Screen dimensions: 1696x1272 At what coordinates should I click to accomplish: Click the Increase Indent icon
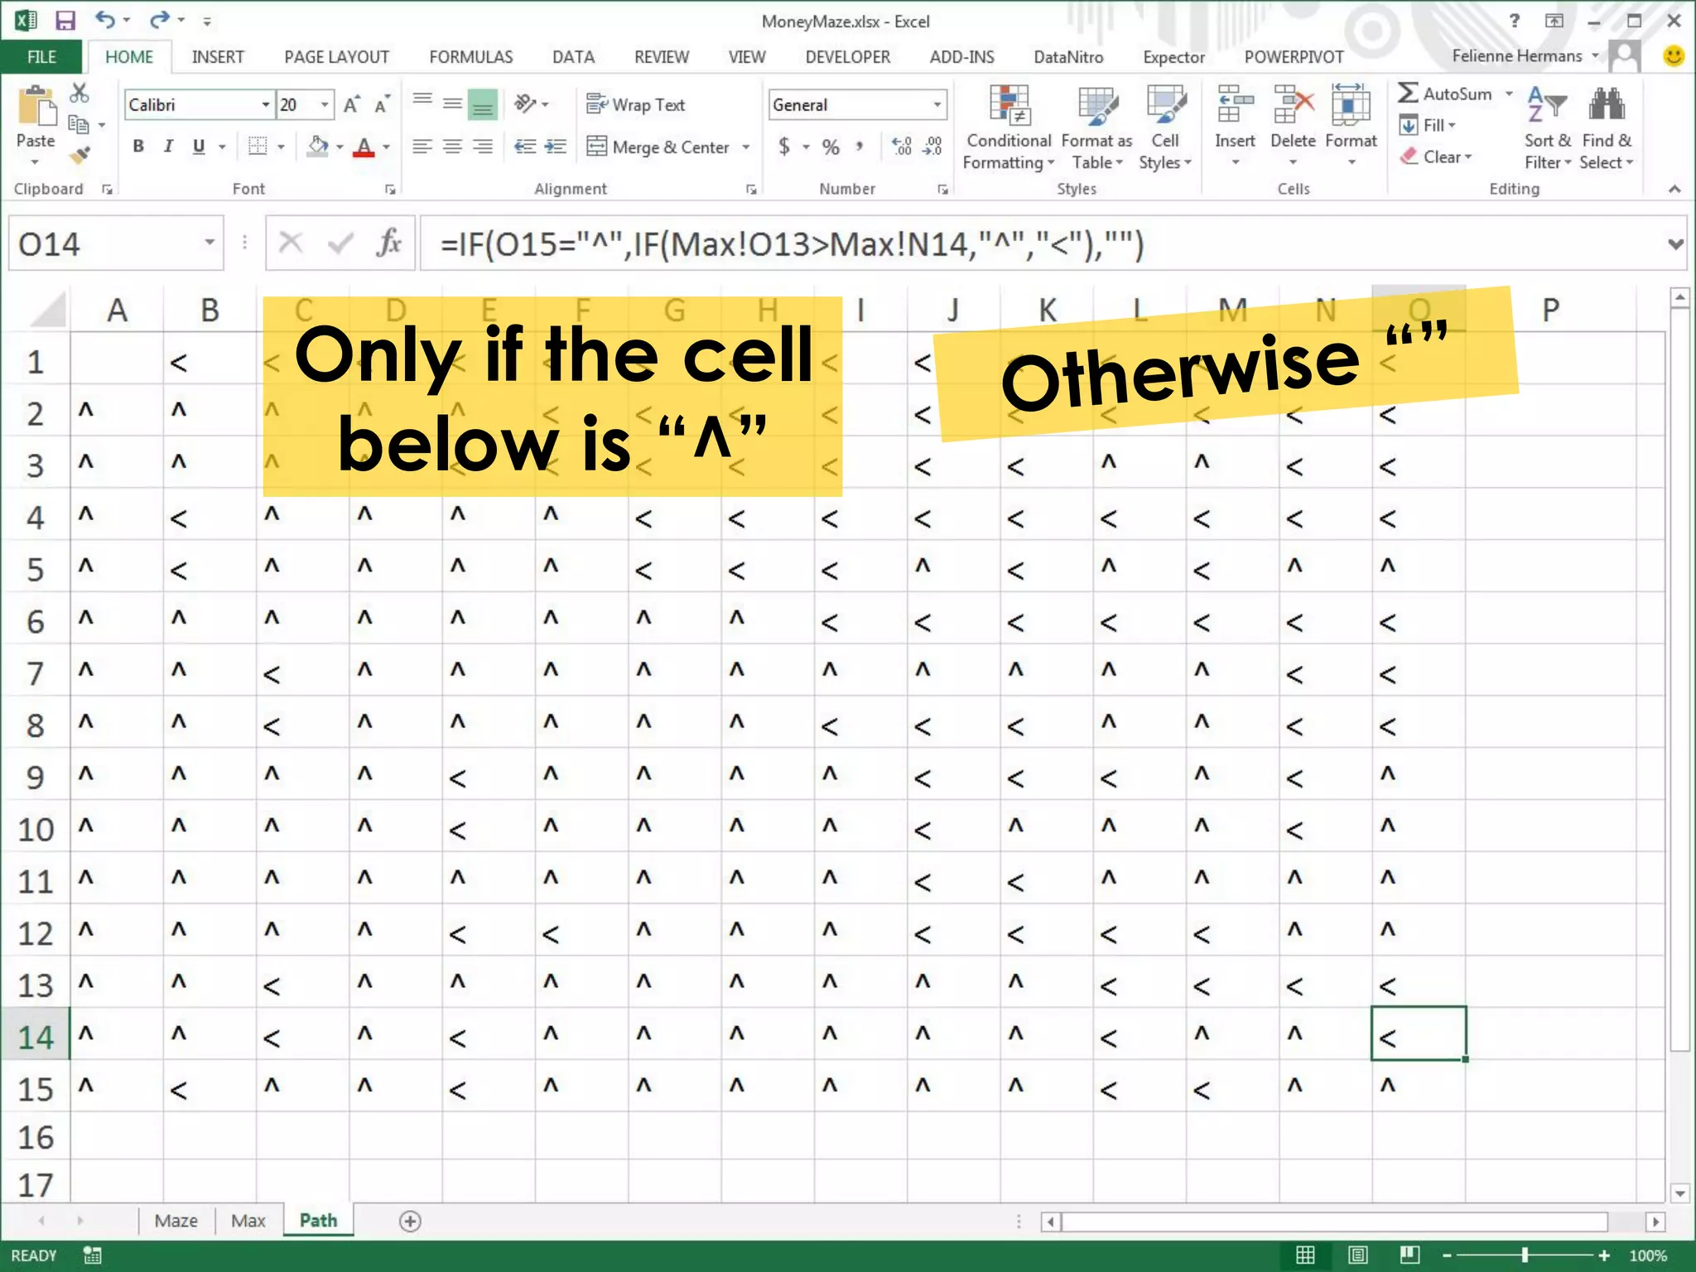coord(556,147)
